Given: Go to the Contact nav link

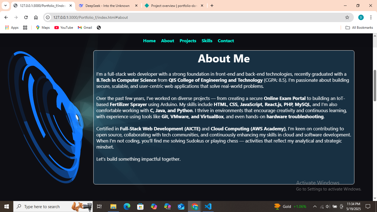Looking at the screenshot, I should (x=226, y=41).
